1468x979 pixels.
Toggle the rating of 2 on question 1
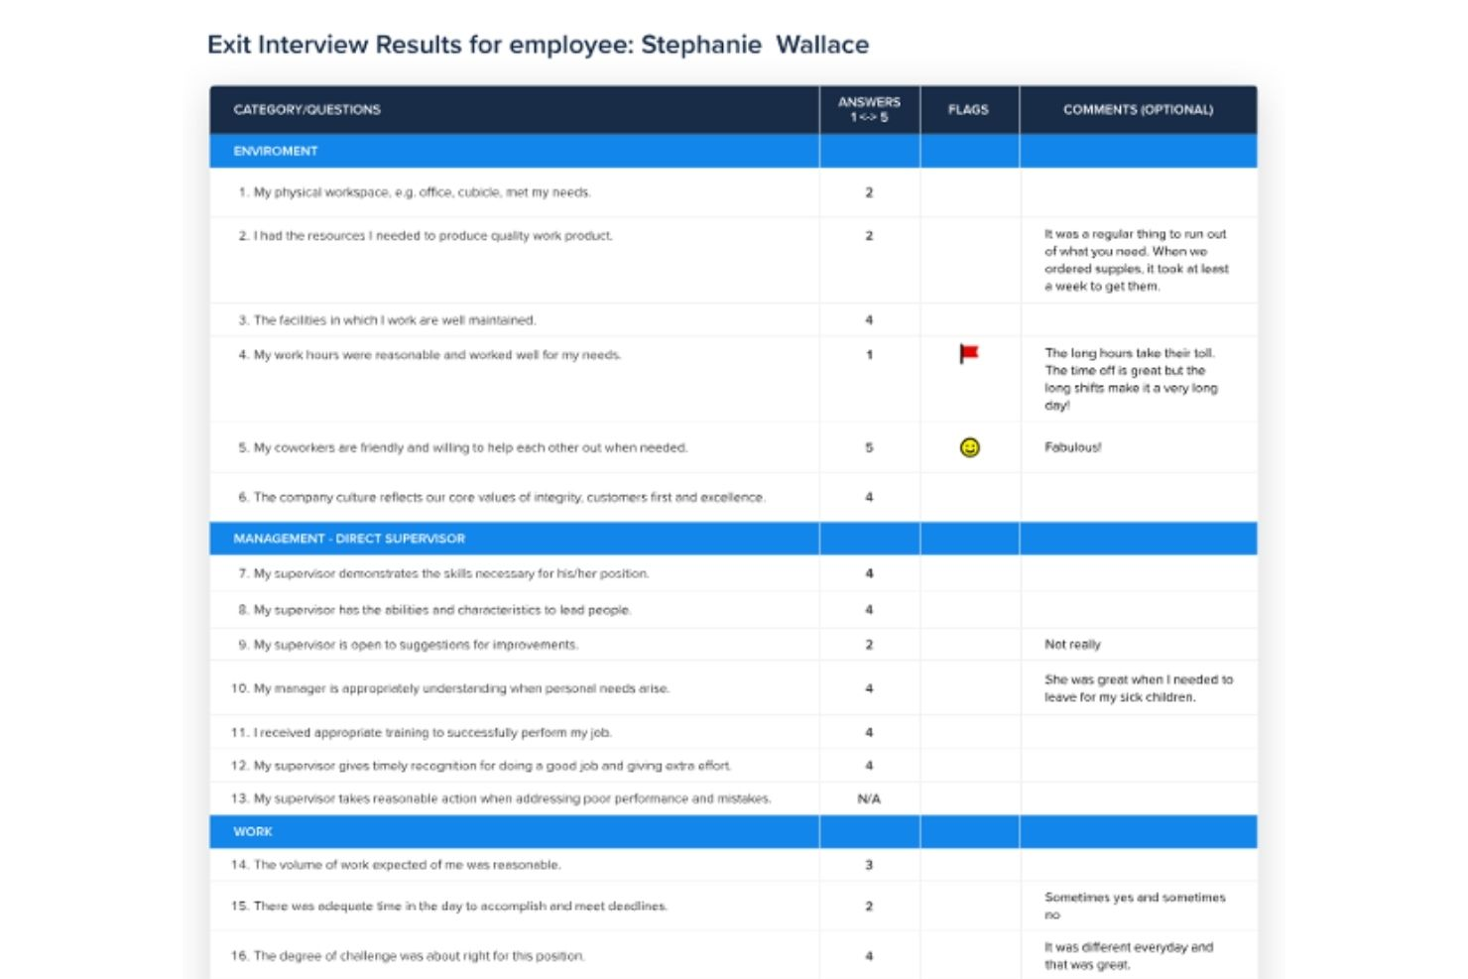(868, 193)
